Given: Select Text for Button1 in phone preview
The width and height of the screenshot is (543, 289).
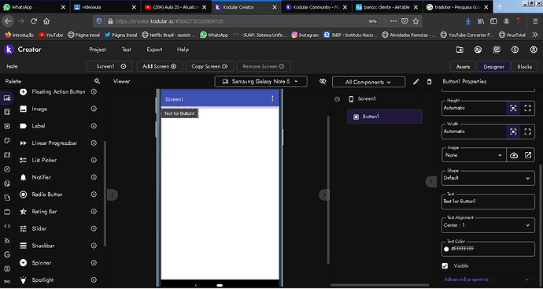Looking at the screenshot, I should click(x=179, y=113).
